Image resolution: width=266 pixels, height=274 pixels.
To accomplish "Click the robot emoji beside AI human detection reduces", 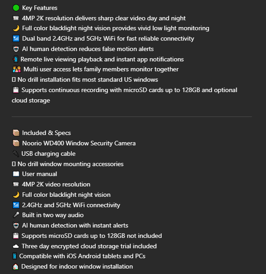I will click(16, 49).
